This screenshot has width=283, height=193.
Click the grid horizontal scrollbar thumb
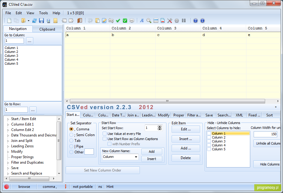coord(167,101)
